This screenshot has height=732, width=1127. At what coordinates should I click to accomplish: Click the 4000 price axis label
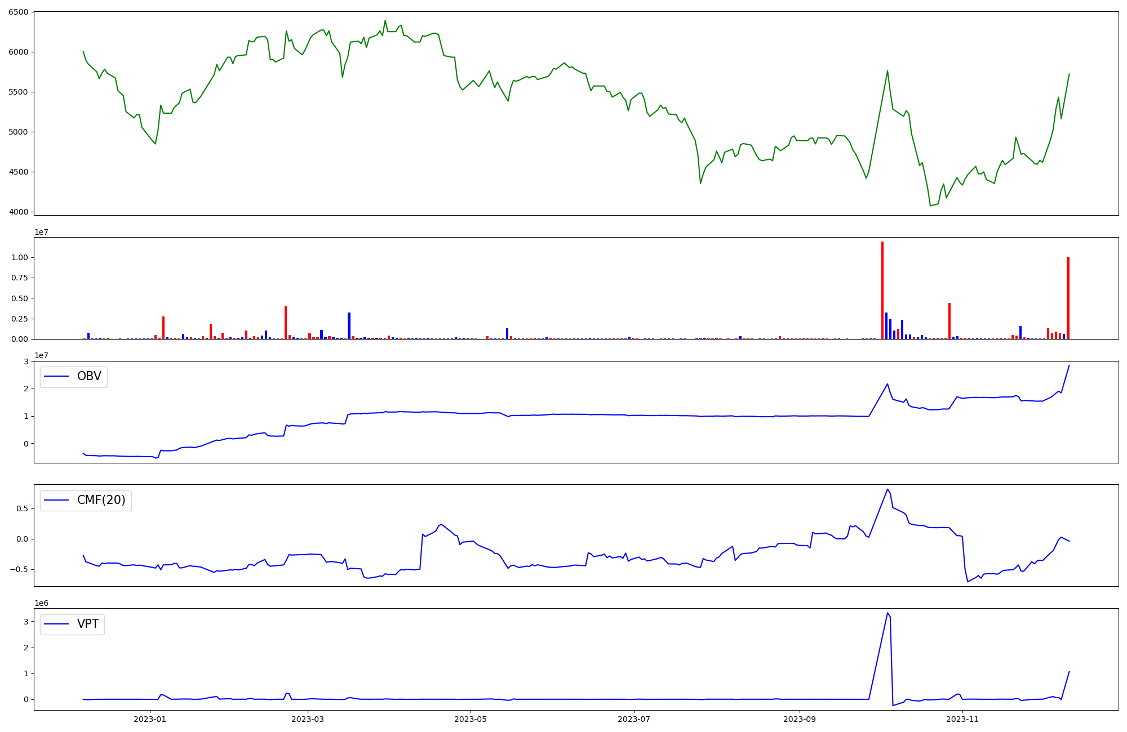[18, 212]
